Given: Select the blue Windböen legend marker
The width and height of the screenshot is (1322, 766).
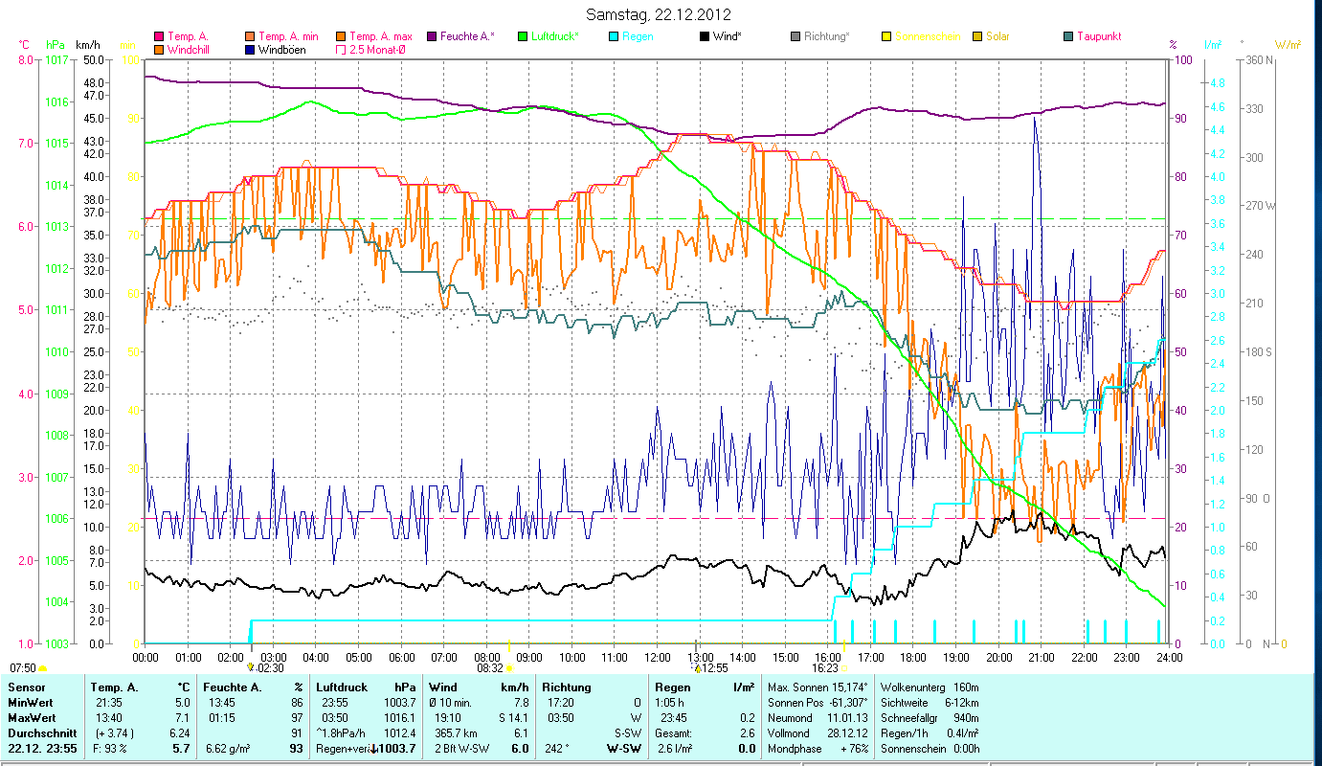Looking at the screenshot, I should click(x=251, y=49).
